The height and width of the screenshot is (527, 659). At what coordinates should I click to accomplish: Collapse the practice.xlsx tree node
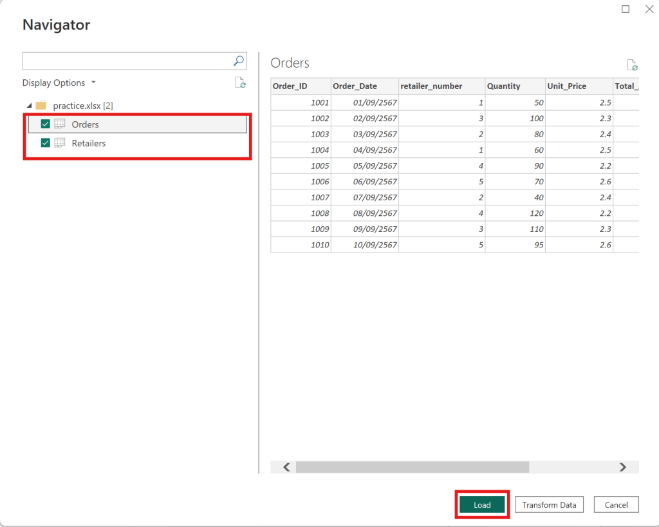click(x=29, y=106)
